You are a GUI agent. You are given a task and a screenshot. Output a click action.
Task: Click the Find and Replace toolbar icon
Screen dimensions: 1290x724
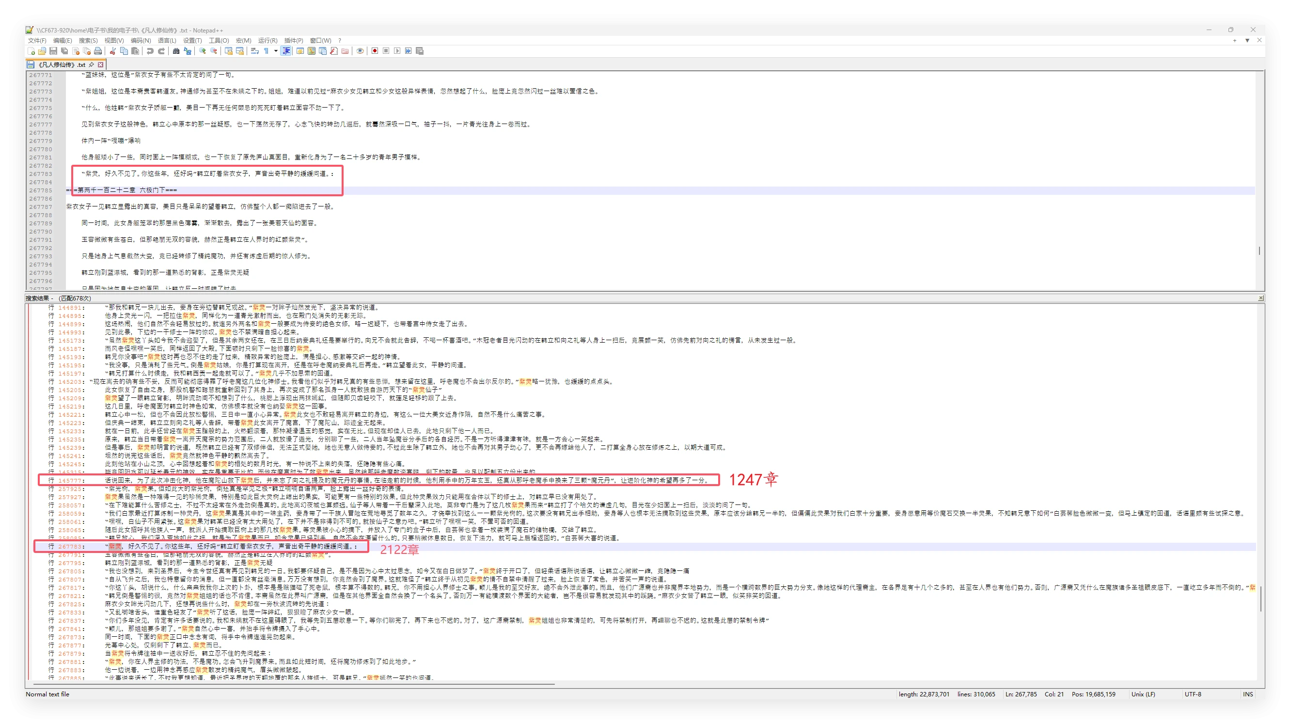(187, 51)
